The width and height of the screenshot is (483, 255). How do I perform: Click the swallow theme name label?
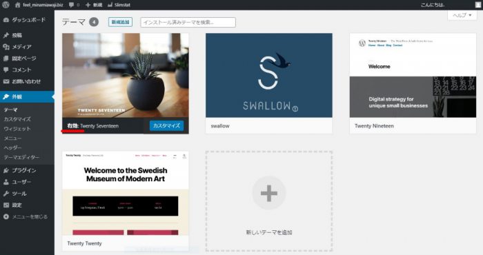point(220,126)
